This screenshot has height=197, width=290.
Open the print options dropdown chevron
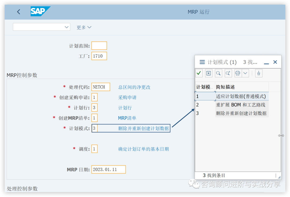click(x=245, y=73)
